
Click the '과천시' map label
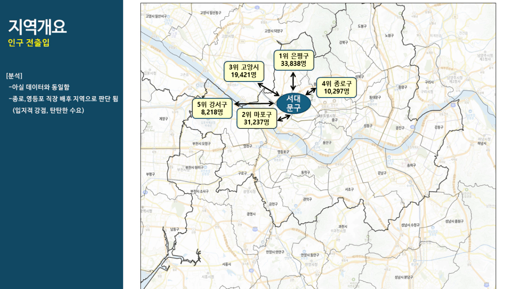(x=343, y=226)
